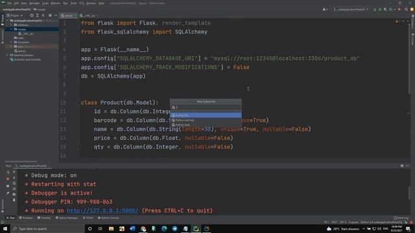The height and width of the screenshot is (233, 415).
Task: Expand the templates folder arrow
Action: 12,42
